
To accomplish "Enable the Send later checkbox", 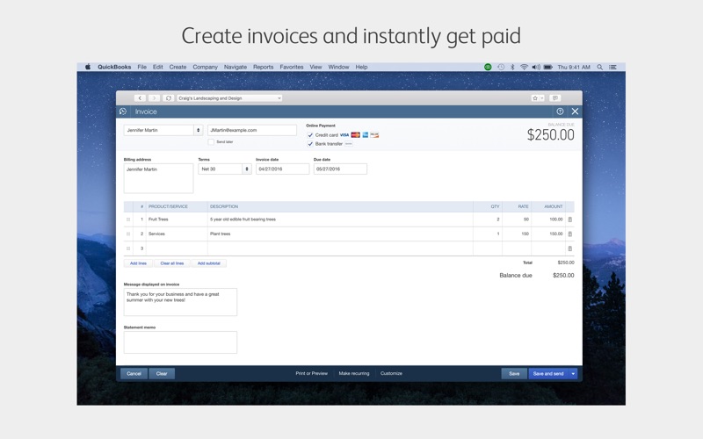I will pyautogui.click(x=211, y=141).
